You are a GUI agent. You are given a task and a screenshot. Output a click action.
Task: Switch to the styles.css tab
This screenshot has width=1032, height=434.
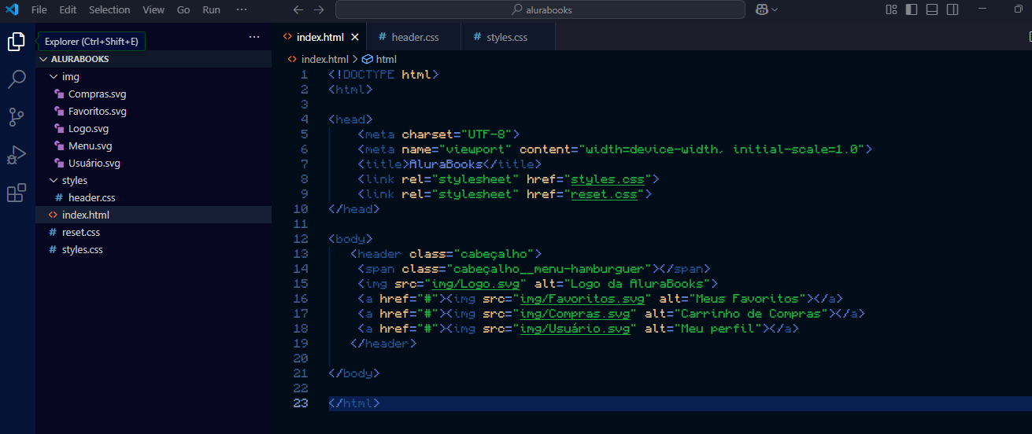[x=508, y=37]
